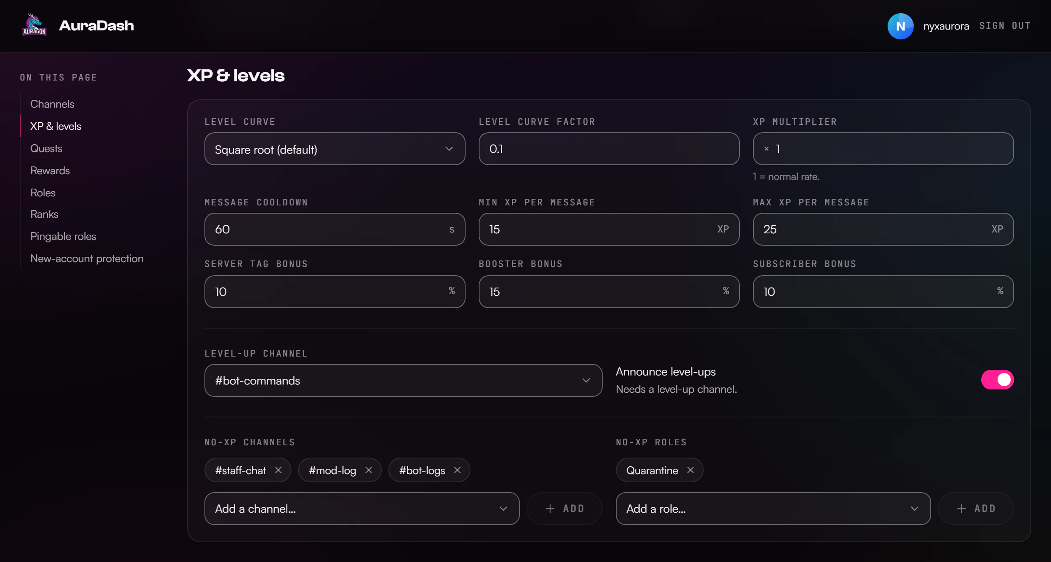Focus the Booster Bonus field
Image resolution: width=1051 pixels, height=562 pixels.
(609, 292)
